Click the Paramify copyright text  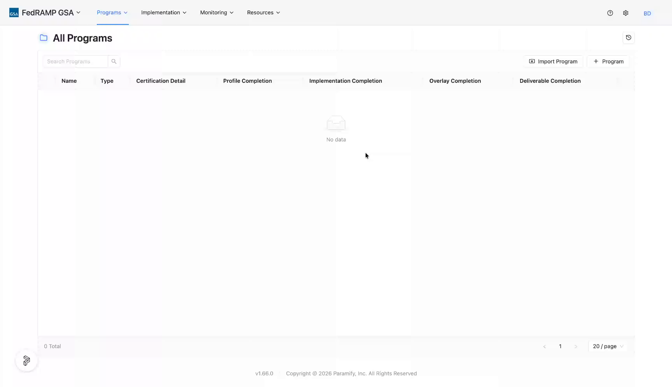click(351, 373)
